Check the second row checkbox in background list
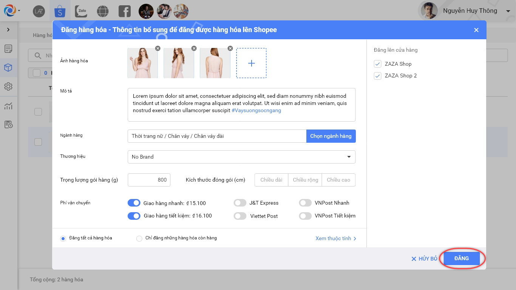The width and height of the screenshot is (516, 290). (x=38, y=142)
